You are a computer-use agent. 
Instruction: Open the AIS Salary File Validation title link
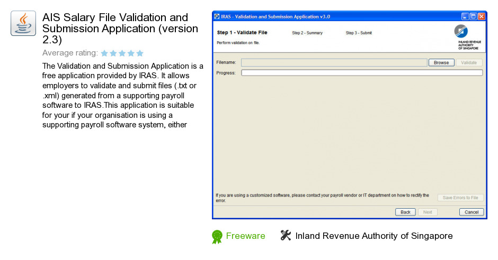click(120, 29)
